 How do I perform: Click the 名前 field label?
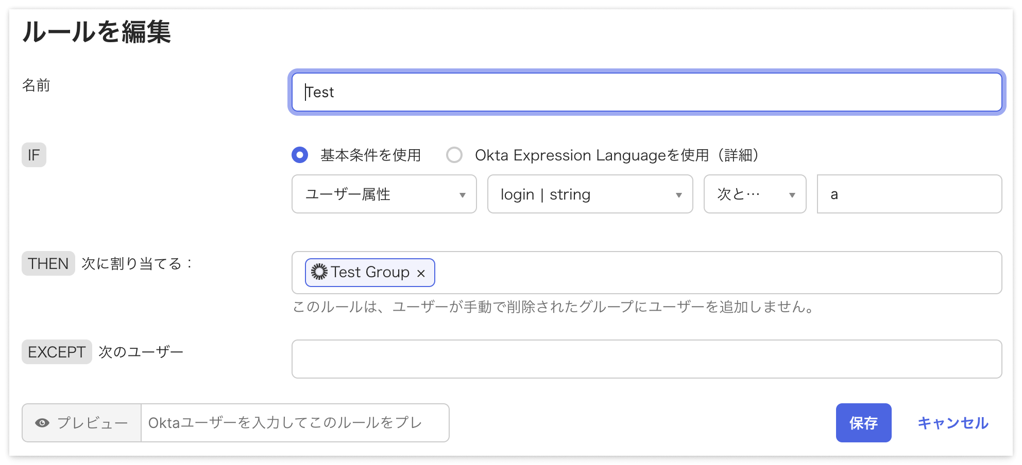(36, 85)
